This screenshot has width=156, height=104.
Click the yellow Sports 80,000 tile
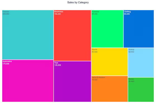tap(110, 62)
